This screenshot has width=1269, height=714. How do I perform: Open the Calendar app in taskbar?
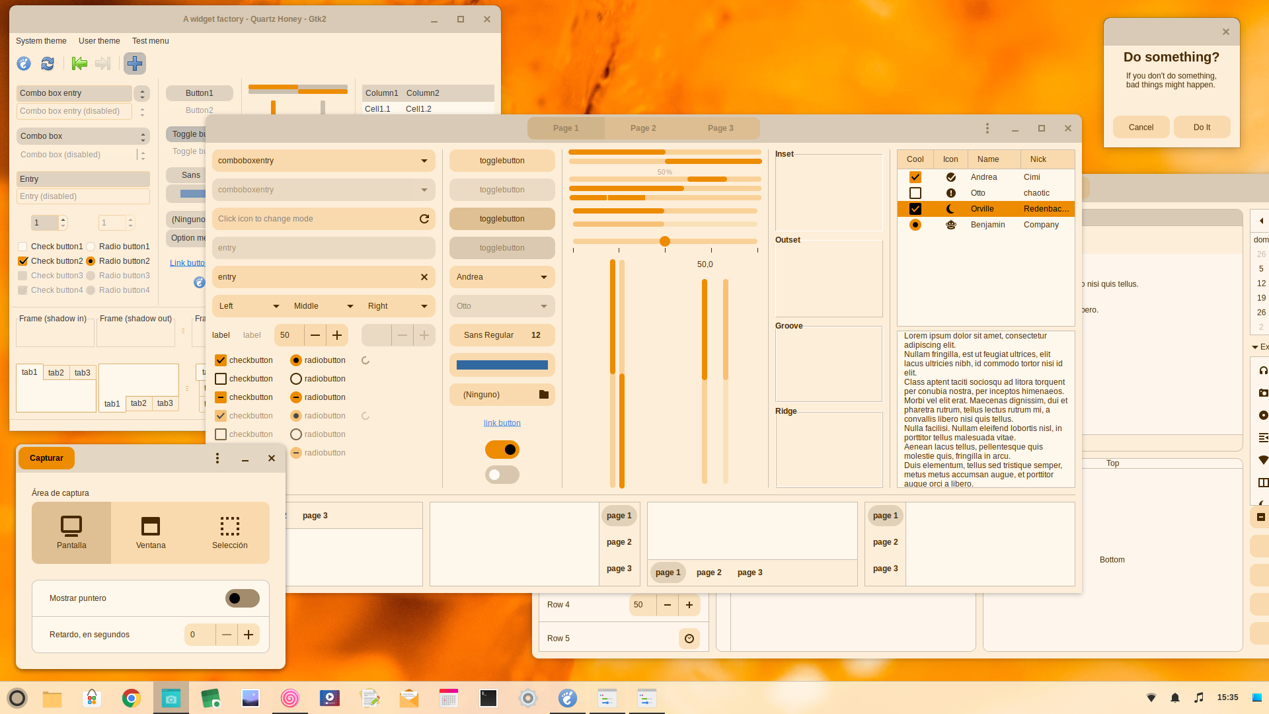point(449,698)
